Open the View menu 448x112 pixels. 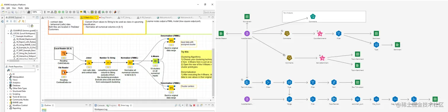point(14,8)
